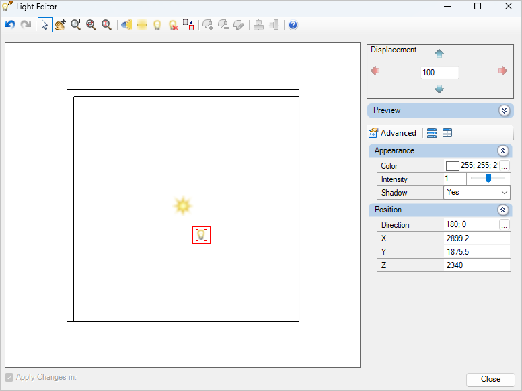Adjust the Intensity slider handle

point(488,178)
